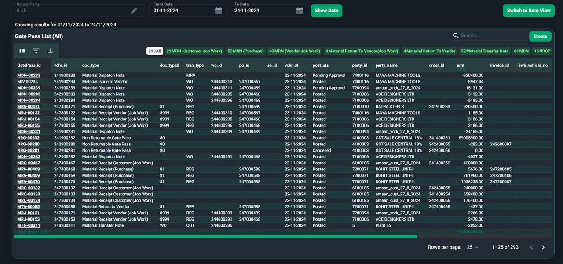Click the Plant 55 party name cell
563x264 pixels.
point(383,225)
